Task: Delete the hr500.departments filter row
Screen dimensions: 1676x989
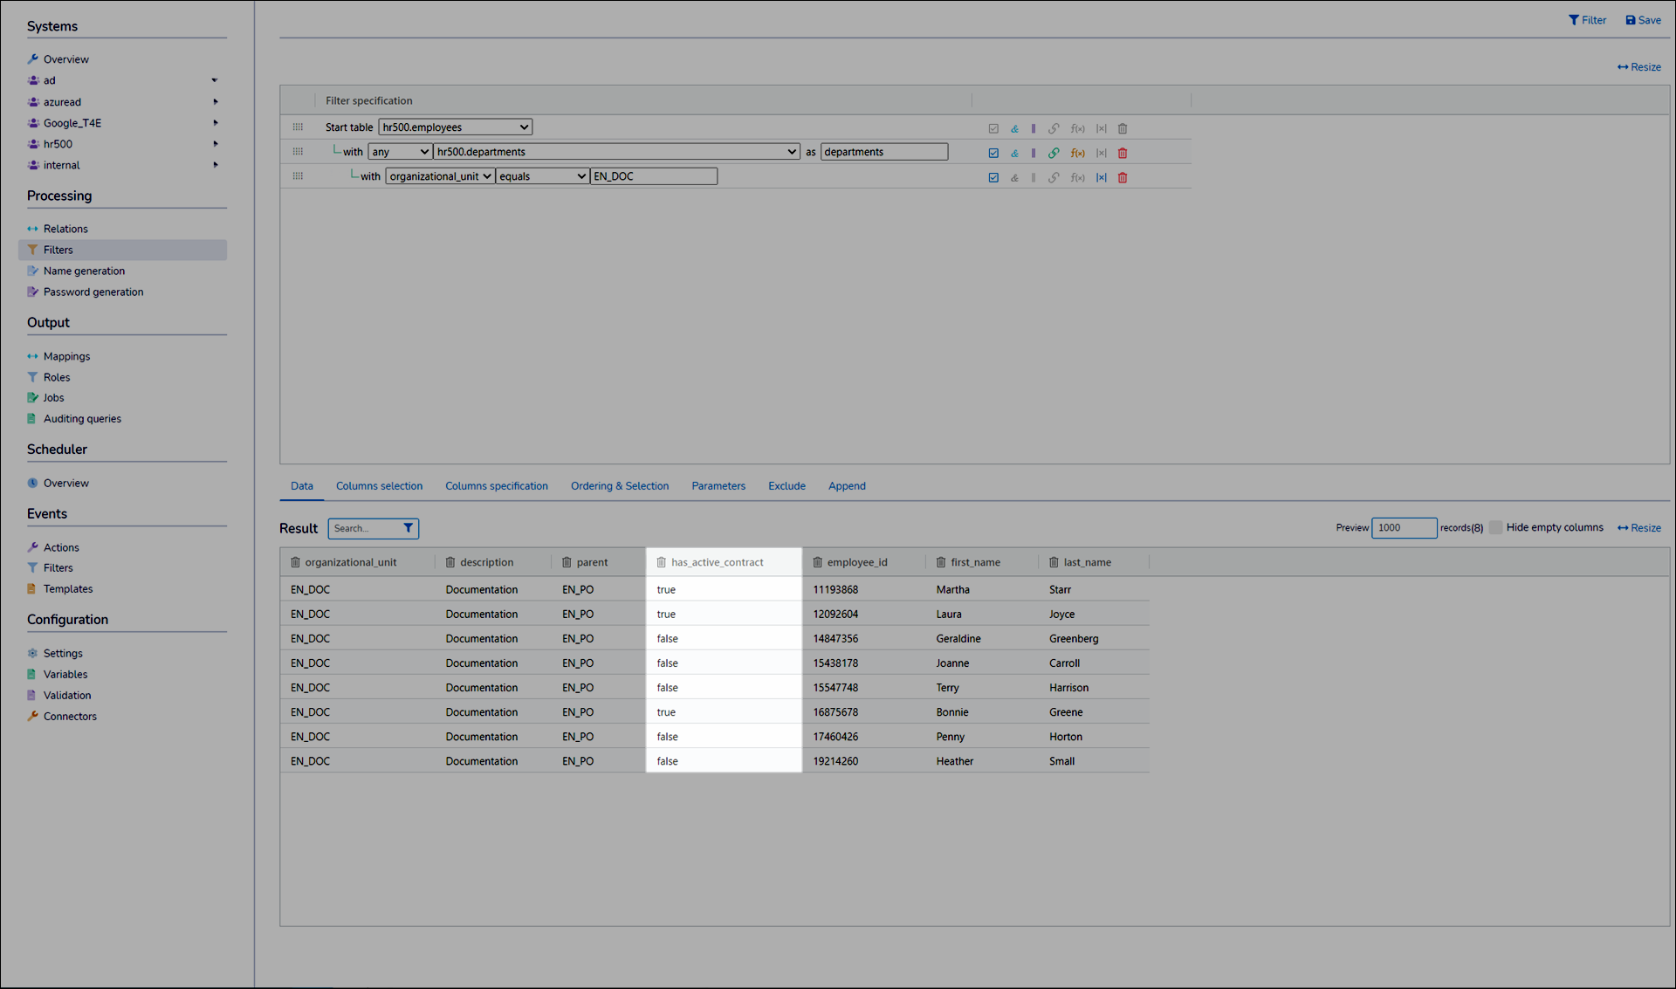Action: (x=1123, y=153)
